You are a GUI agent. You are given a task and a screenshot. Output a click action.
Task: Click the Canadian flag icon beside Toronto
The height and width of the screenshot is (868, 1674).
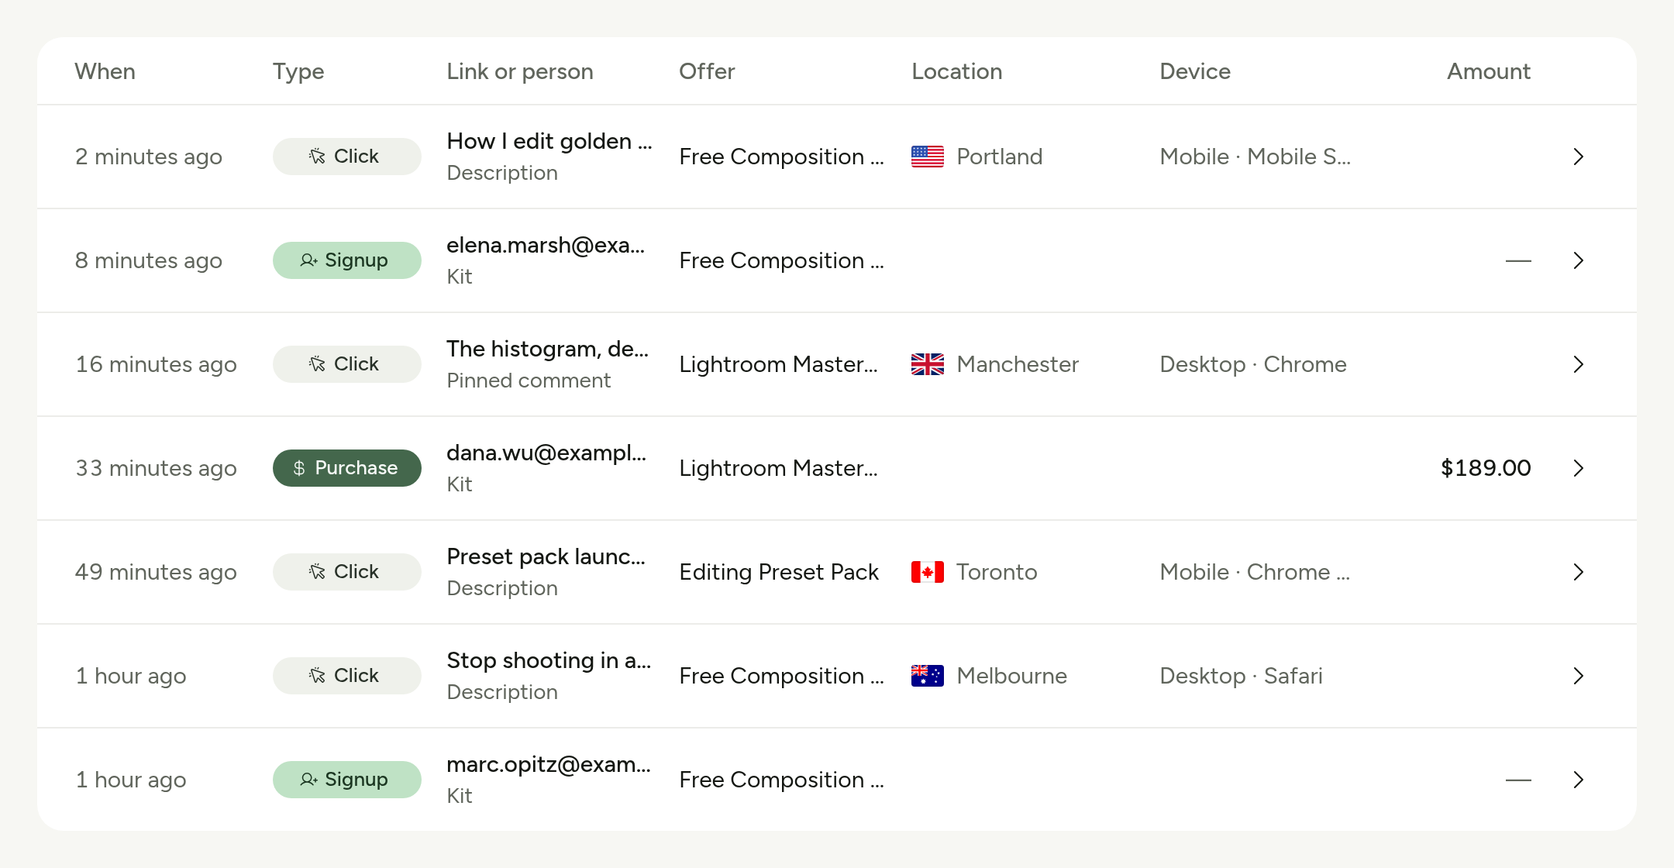(x=927, y=572)
